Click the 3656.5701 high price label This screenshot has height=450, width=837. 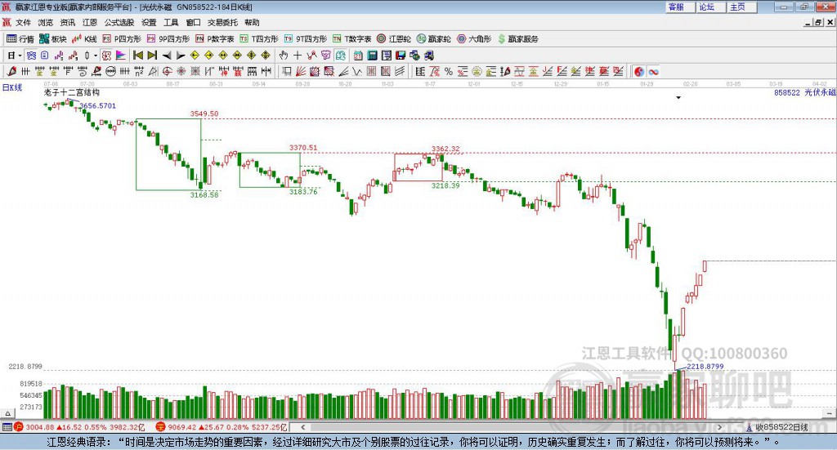coord(98,105)
